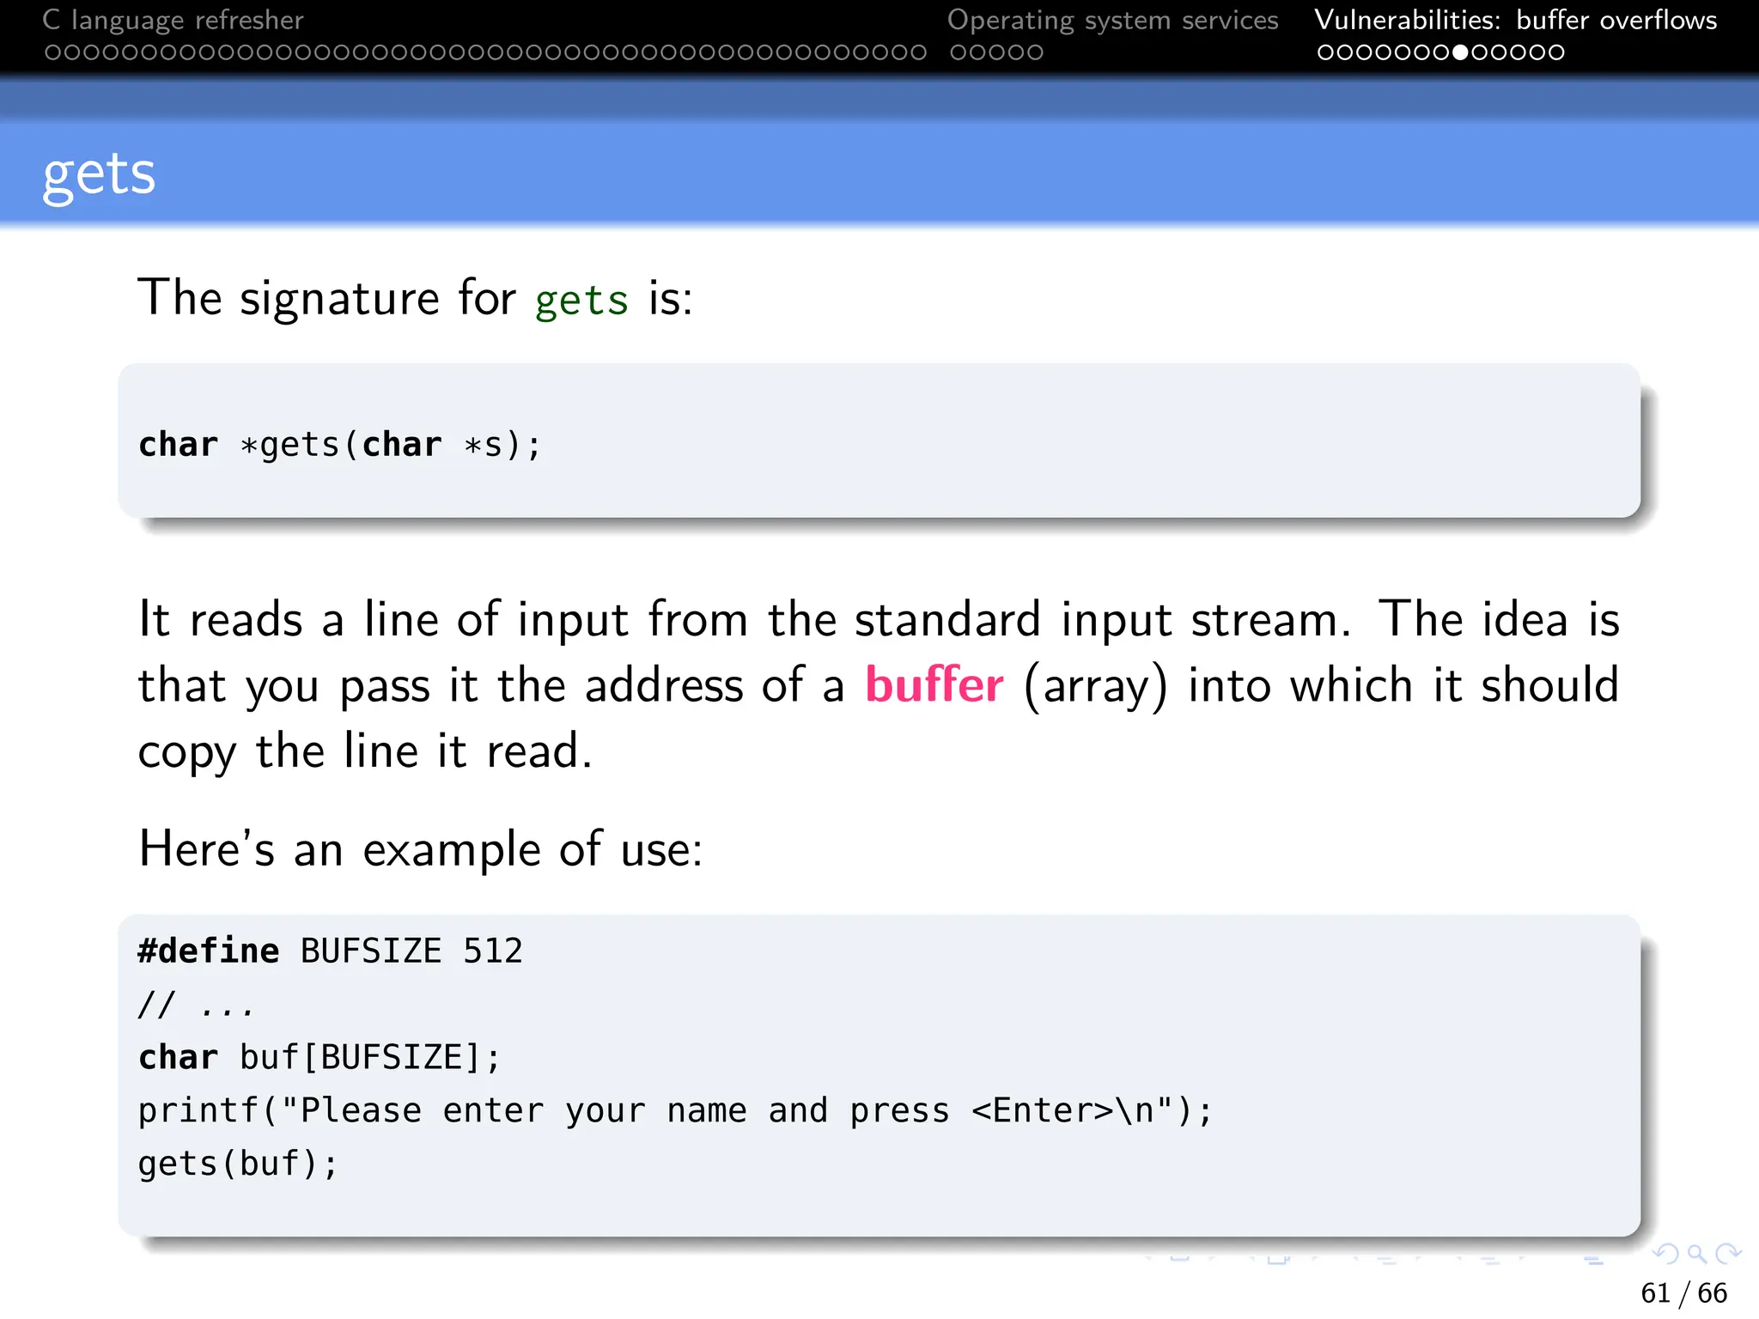
Task: Click the code line 'char *gets(char *s);'
Action: (340, 445)
